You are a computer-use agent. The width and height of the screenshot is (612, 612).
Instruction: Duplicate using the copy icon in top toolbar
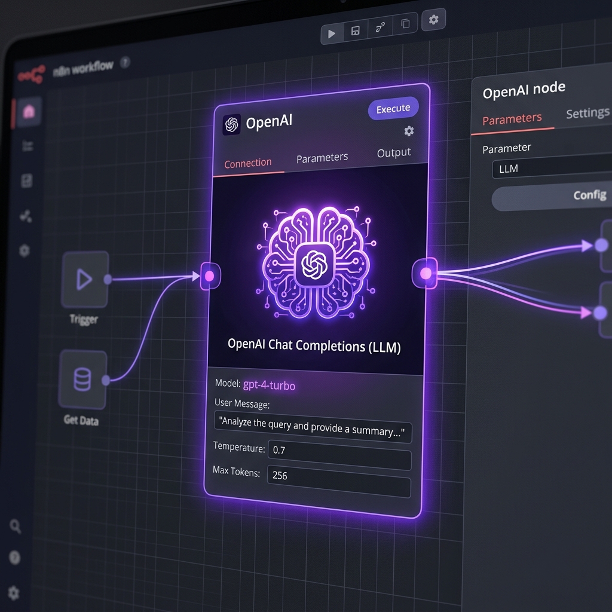(406, 24)
